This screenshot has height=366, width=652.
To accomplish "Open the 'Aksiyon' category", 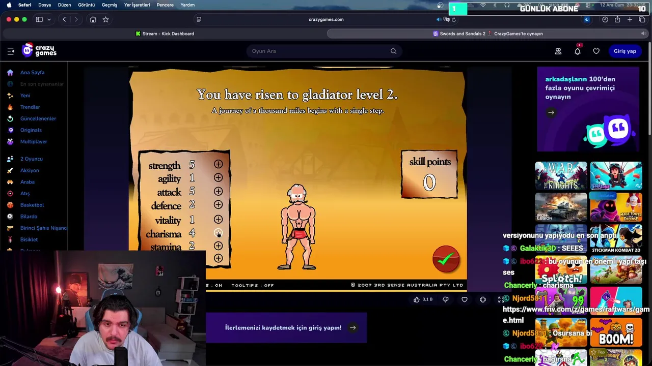I will click(30, 170).
